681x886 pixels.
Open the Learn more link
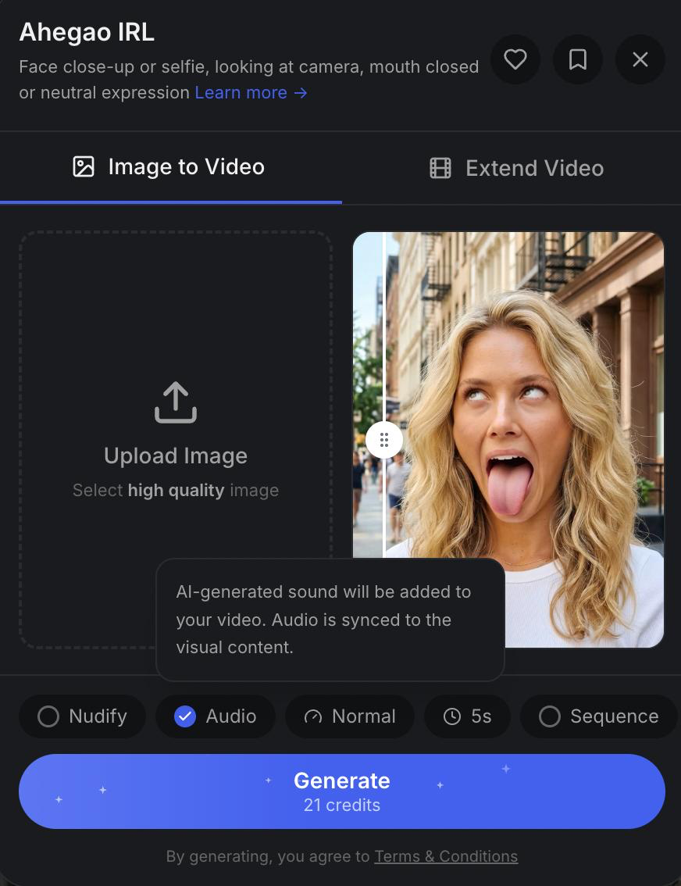[251, 93]
